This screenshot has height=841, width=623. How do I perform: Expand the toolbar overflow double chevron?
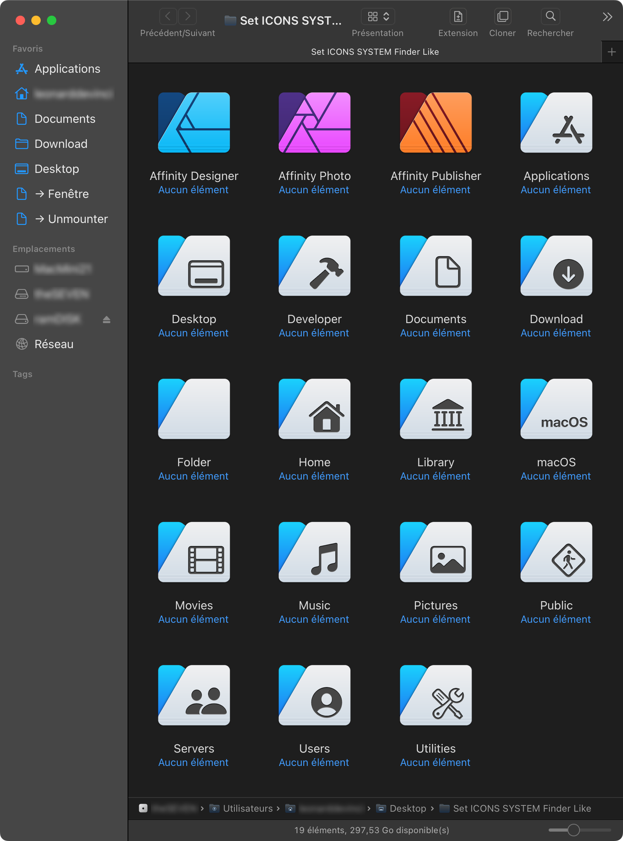(x=607, y=16)
